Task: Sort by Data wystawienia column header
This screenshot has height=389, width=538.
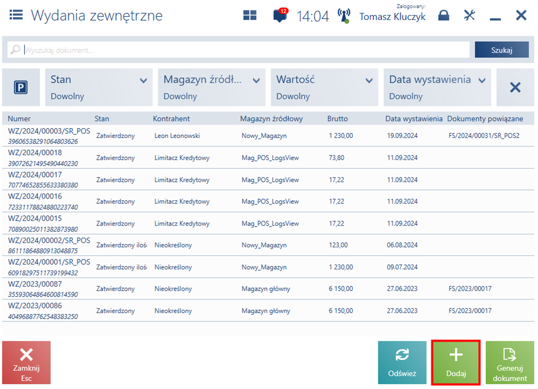Action: [x=414, y=119]
